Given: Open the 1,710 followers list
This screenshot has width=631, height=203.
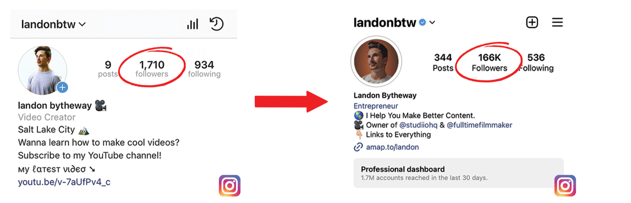Looking at the screenshot, I should (152, 69).
